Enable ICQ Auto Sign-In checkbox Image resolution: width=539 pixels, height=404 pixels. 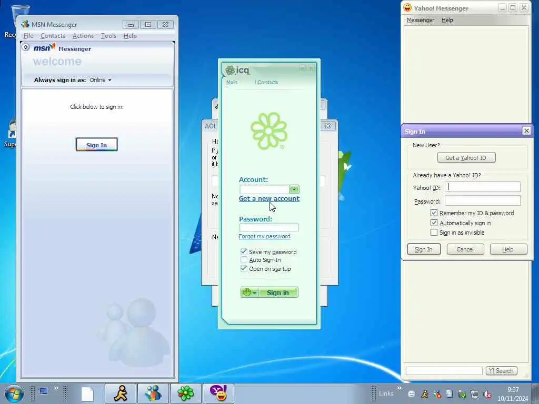click(x=244, y=260)
